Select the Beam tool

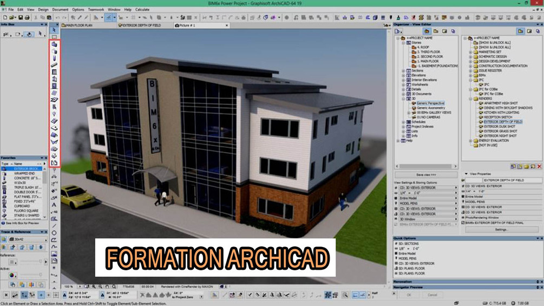pos(54,65)
